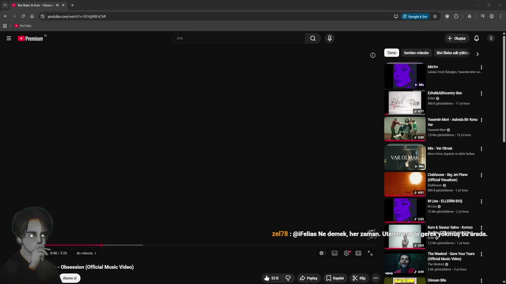Show more filter chips with the arrow
The height and width of the screenshot is (284, 506).
pyautogui.click(x=478, y=54)
